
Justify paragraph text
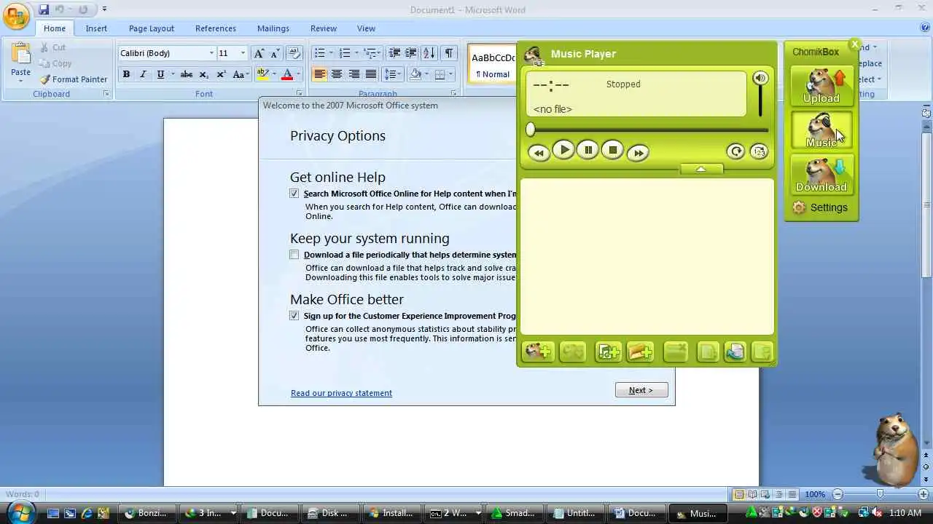tap(371, 74)
